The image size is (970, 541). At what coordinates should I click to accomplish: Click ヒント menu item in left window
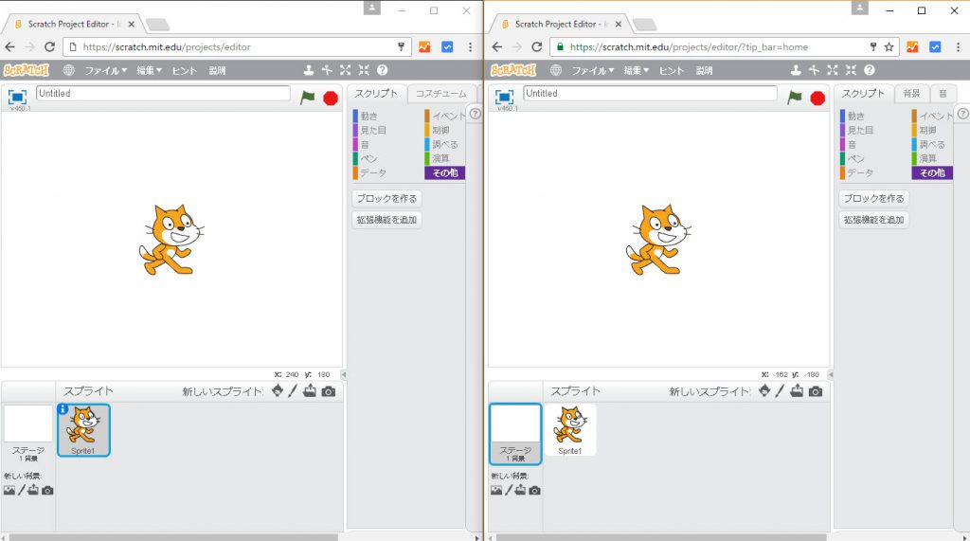tap(185, 70)
